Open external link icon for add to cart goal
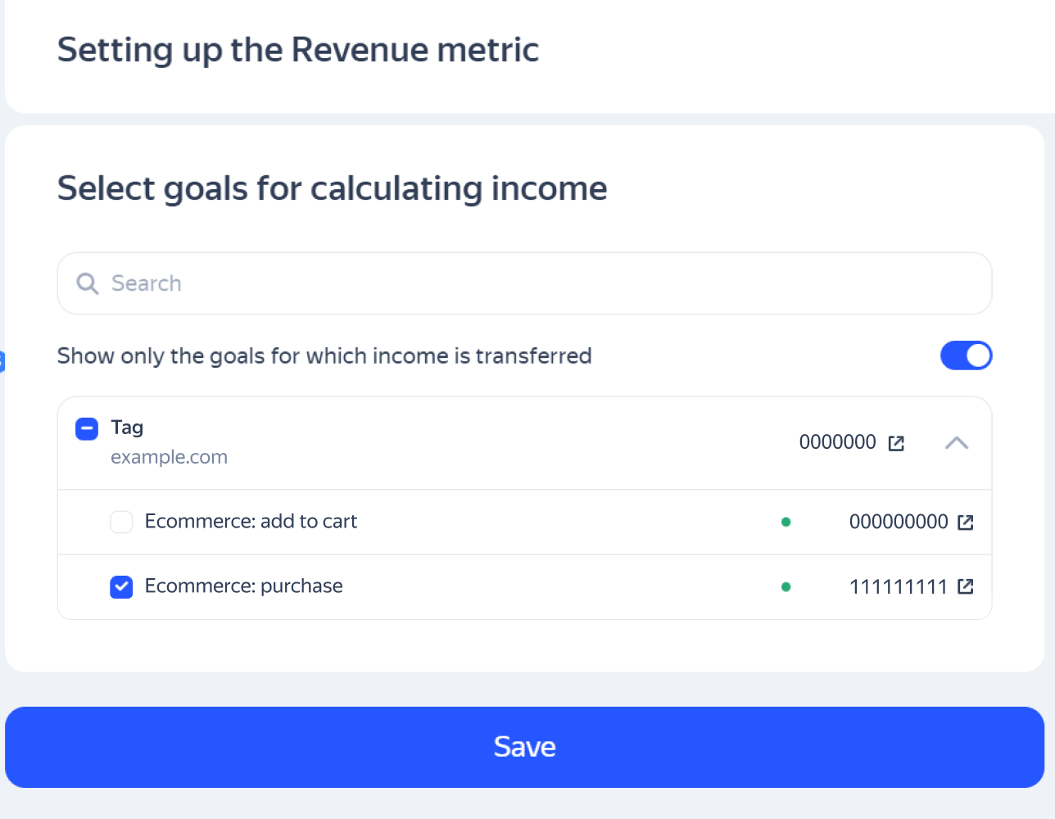1055x819 pixels. click(966, 523)
